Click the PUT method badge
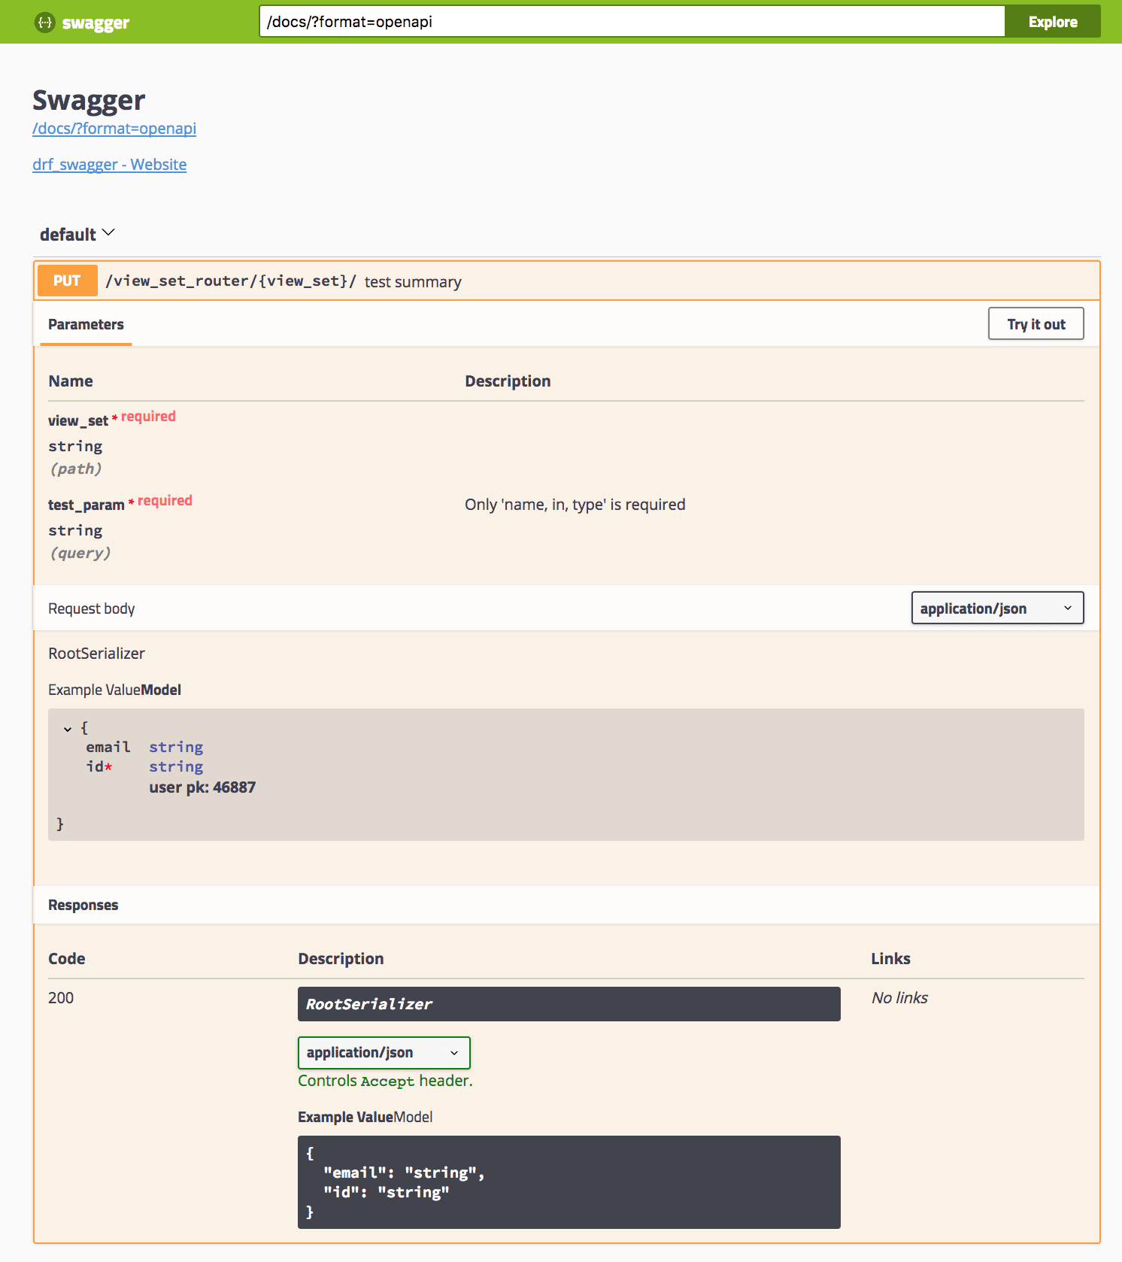Image resolution: width=1122 pixels, height=1262 pixels. [x=67, y=281]
